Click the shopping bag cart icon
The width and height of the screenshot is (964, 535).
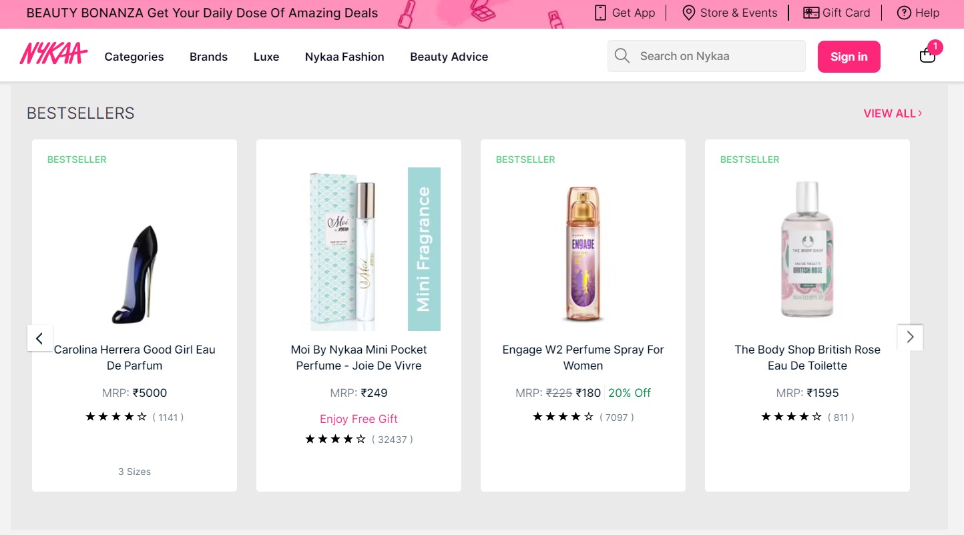(927, 56)
